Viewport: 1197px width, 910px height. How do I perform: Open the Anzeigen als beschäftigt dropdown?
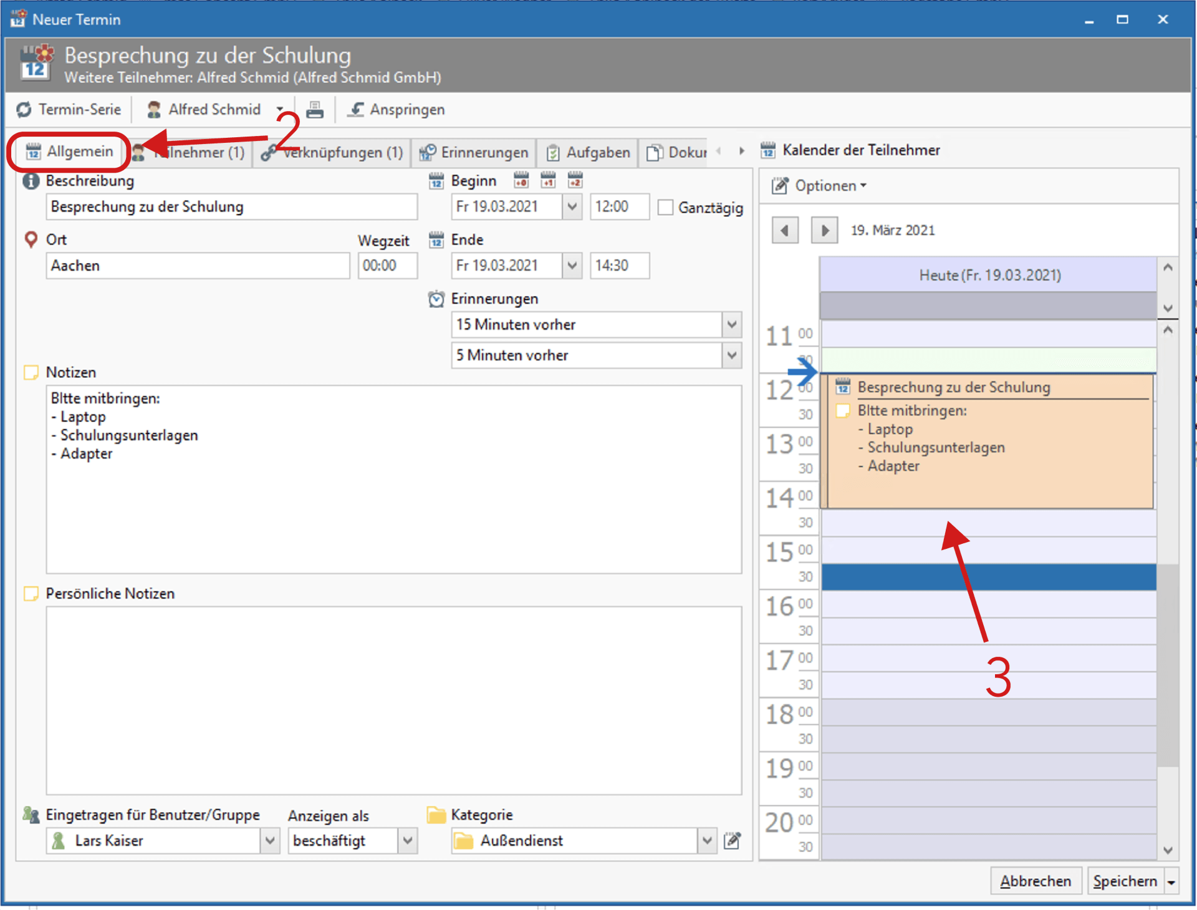tap(408, 841)
